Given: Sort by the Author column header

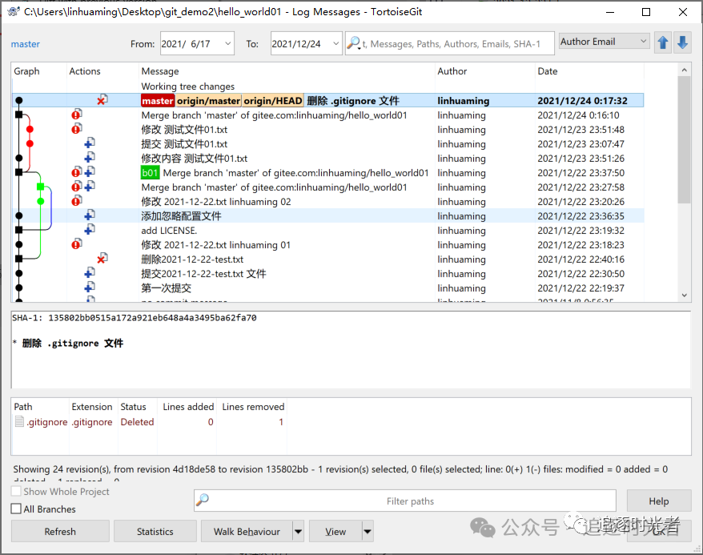Looking at the screenshot, I should pos(452,71).
